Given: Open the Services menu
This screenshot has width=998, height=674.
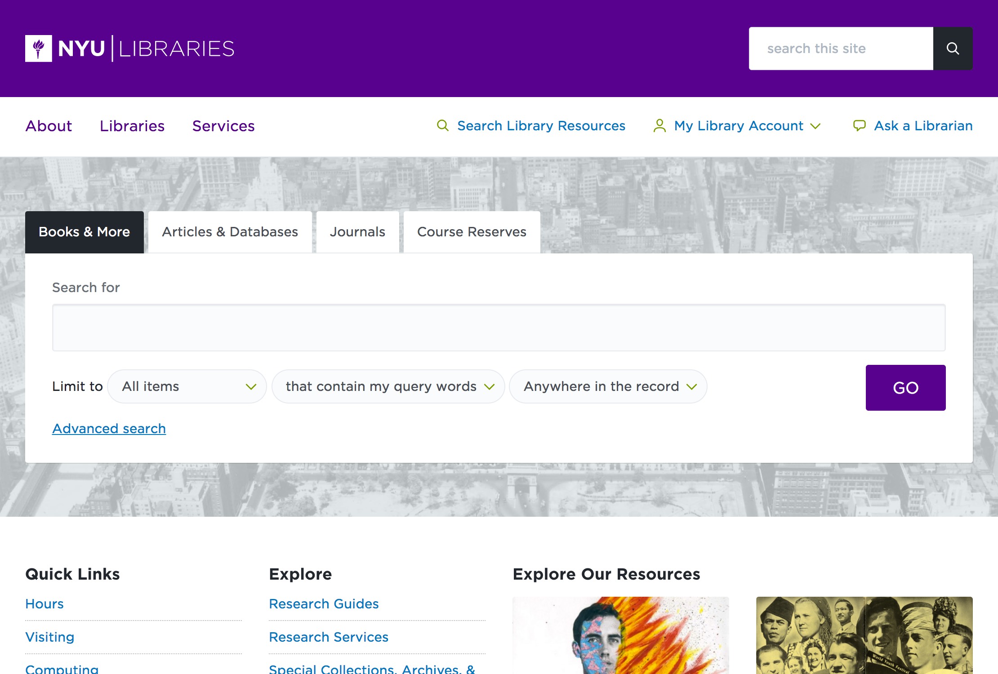Looking at the screenshot, I should tap(223, 126).
